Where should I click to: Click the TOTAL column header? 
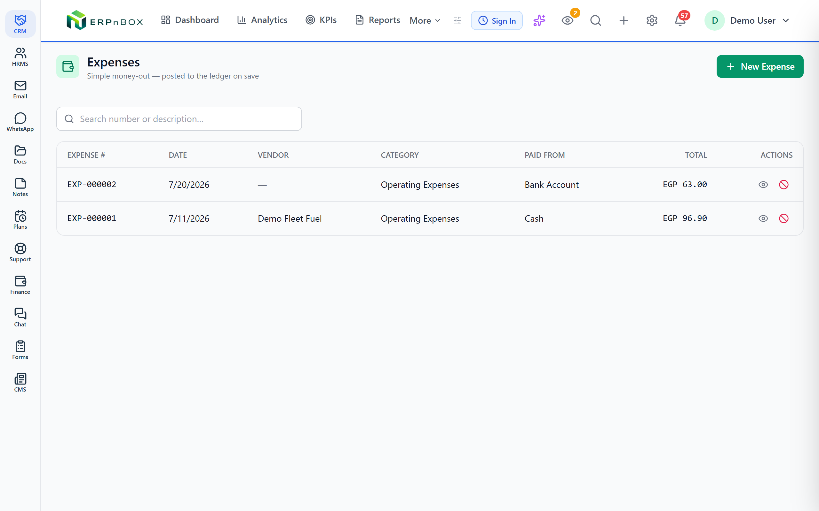pyautogui.click(x=696, y=155)
